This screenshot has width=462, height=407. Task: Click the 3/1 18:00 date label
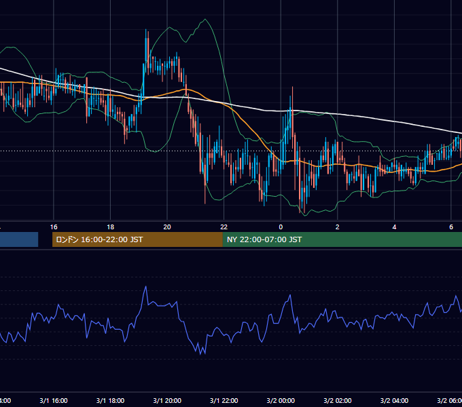[111, 400]
